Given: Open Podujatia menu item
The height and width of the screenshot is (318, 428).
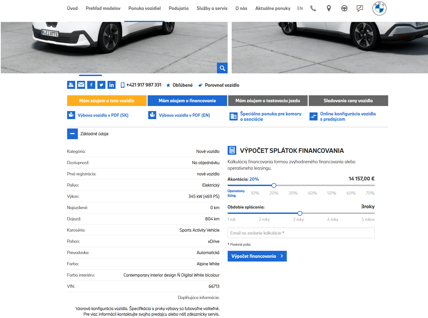Looking at the screenshot, I should click(x=179, y=8).
